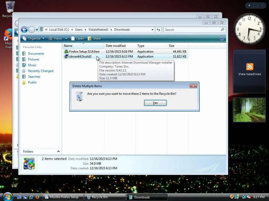Click the muted volume tray icon
This screenshot has height=201, width=269.
coord(249,197)
